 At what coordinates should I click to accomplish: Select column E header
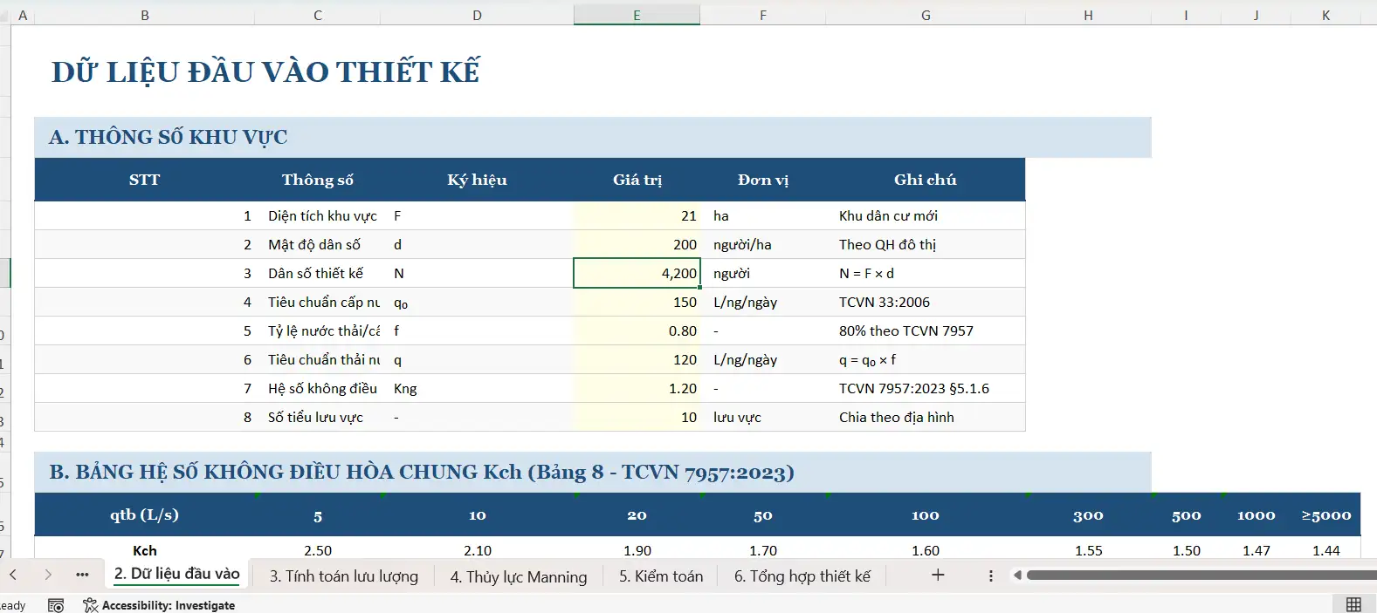pos(637,15)
